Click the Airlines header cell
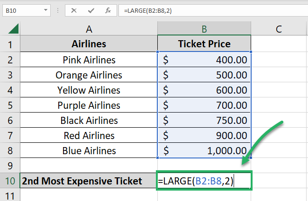 point(89,44)
